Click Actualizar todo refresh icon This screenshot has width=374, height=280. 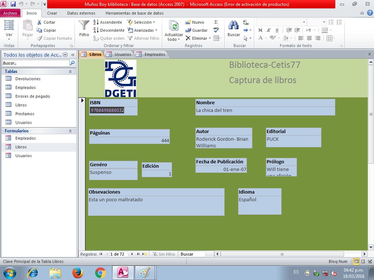[174, 26]
